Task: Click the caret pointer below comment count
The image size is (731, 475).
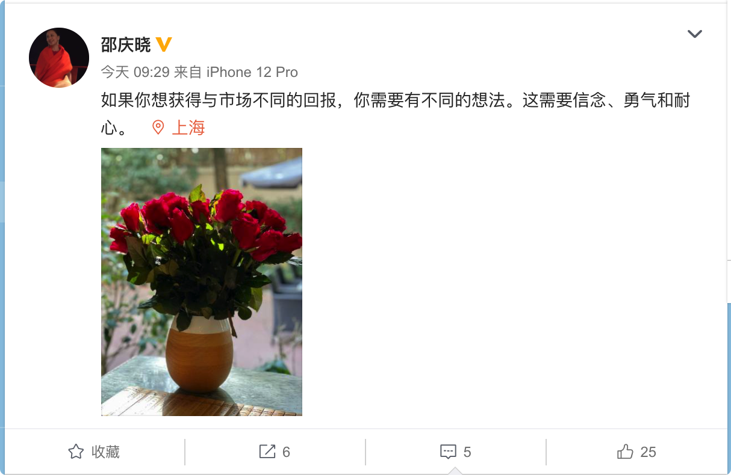Action: point(456,470)
